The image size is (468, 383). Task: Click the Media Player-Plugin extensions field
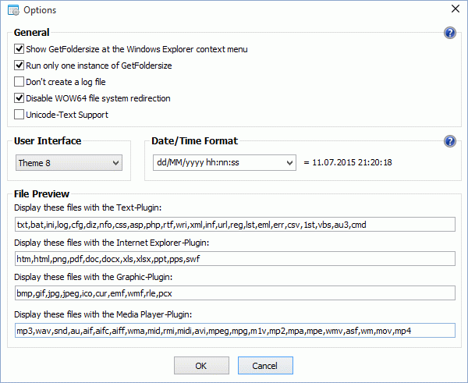pyautogui.click(x=235, y=331)
